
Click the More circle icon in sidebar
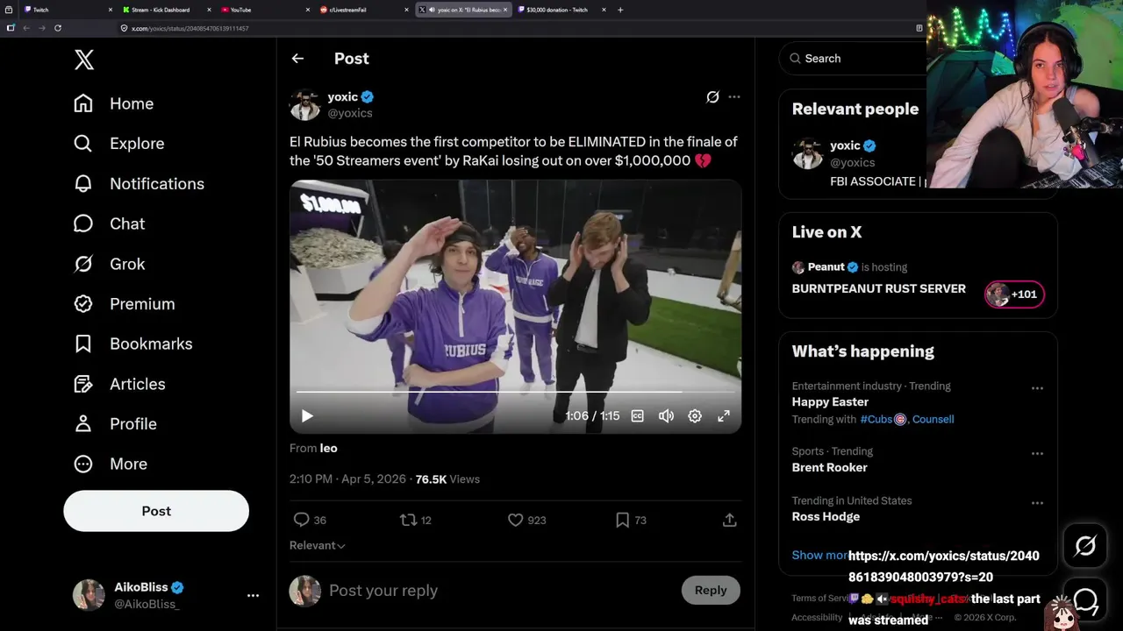click(83, 464)
